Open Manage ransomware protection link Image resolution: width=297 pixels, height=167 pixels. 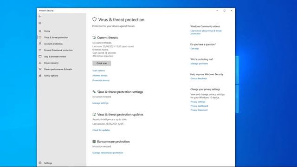click(108, 153)
